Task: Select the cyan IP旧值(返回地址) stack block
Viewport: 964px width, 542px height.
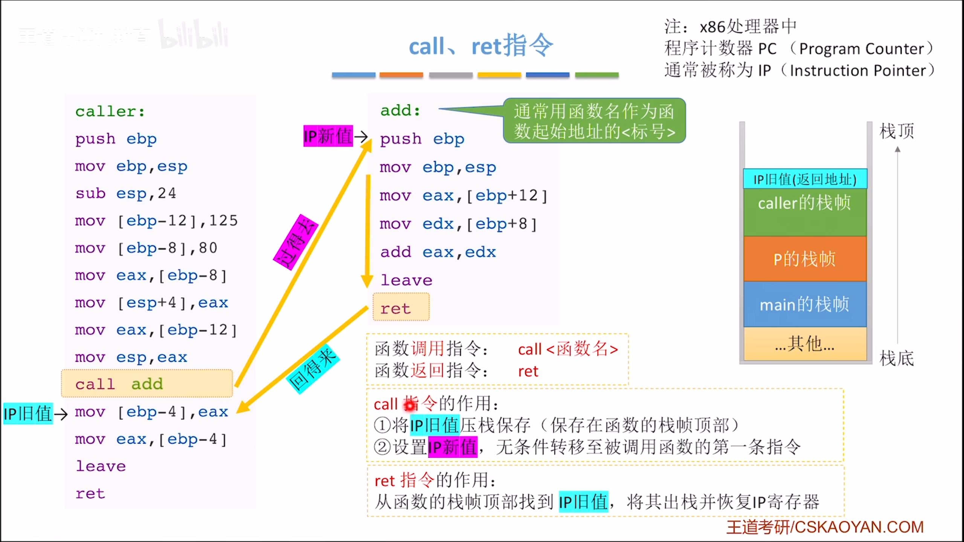Action: tap(805, 179)
